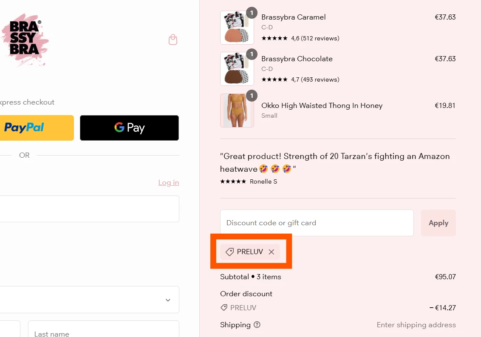Click the Brassybra Caramel product thumbnail
Viewport: 481px width, 337px height.
(x=237, y=28)
